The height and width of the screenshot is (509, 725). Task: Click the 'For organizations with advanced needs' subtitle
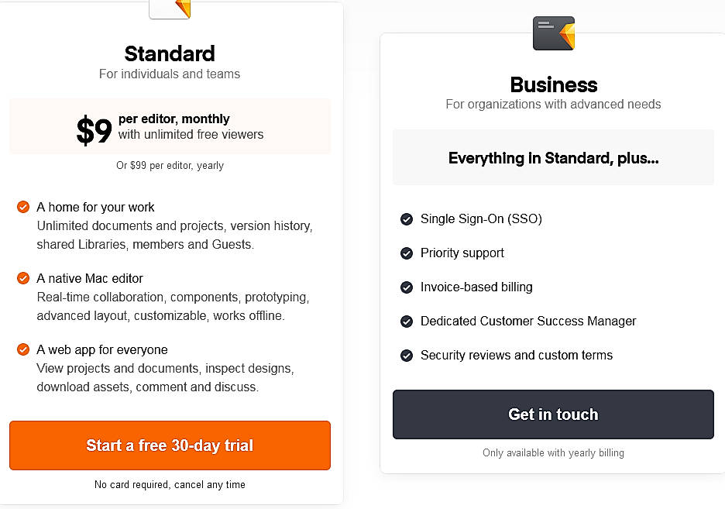[x=553, y=104]
